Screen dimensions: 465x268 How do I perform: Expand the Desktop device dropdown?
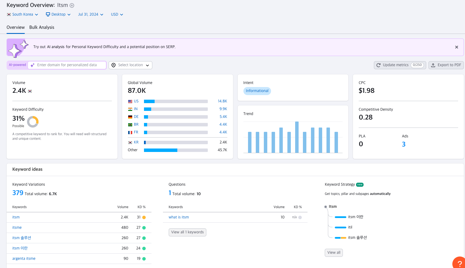[x=58, y=14]
